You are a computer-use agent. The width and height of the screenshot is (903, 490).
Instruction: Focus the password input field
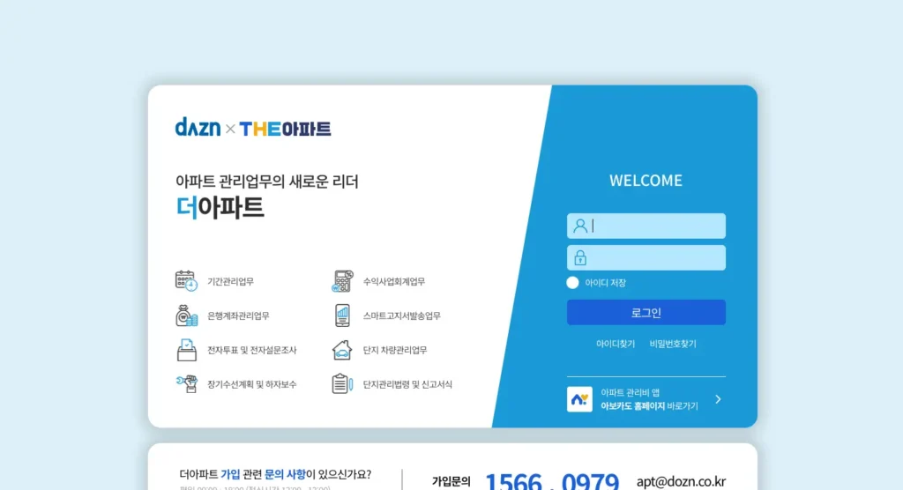pos(646,257)
